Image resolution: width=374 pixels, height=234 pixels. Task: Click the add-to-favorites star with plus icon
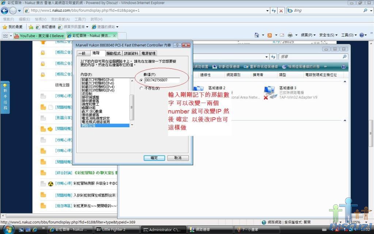click(31, 27)
